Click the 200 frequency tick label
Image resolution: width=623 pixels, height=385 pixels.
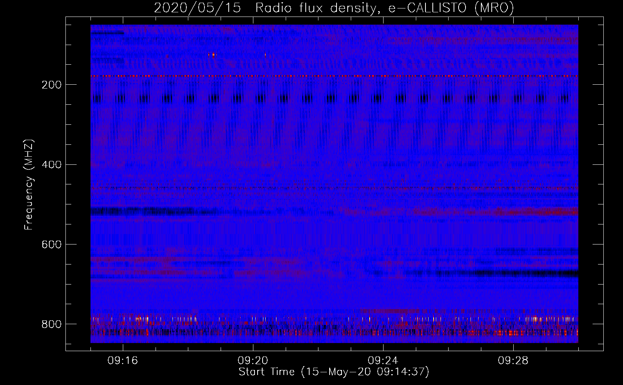coord(51,85)
